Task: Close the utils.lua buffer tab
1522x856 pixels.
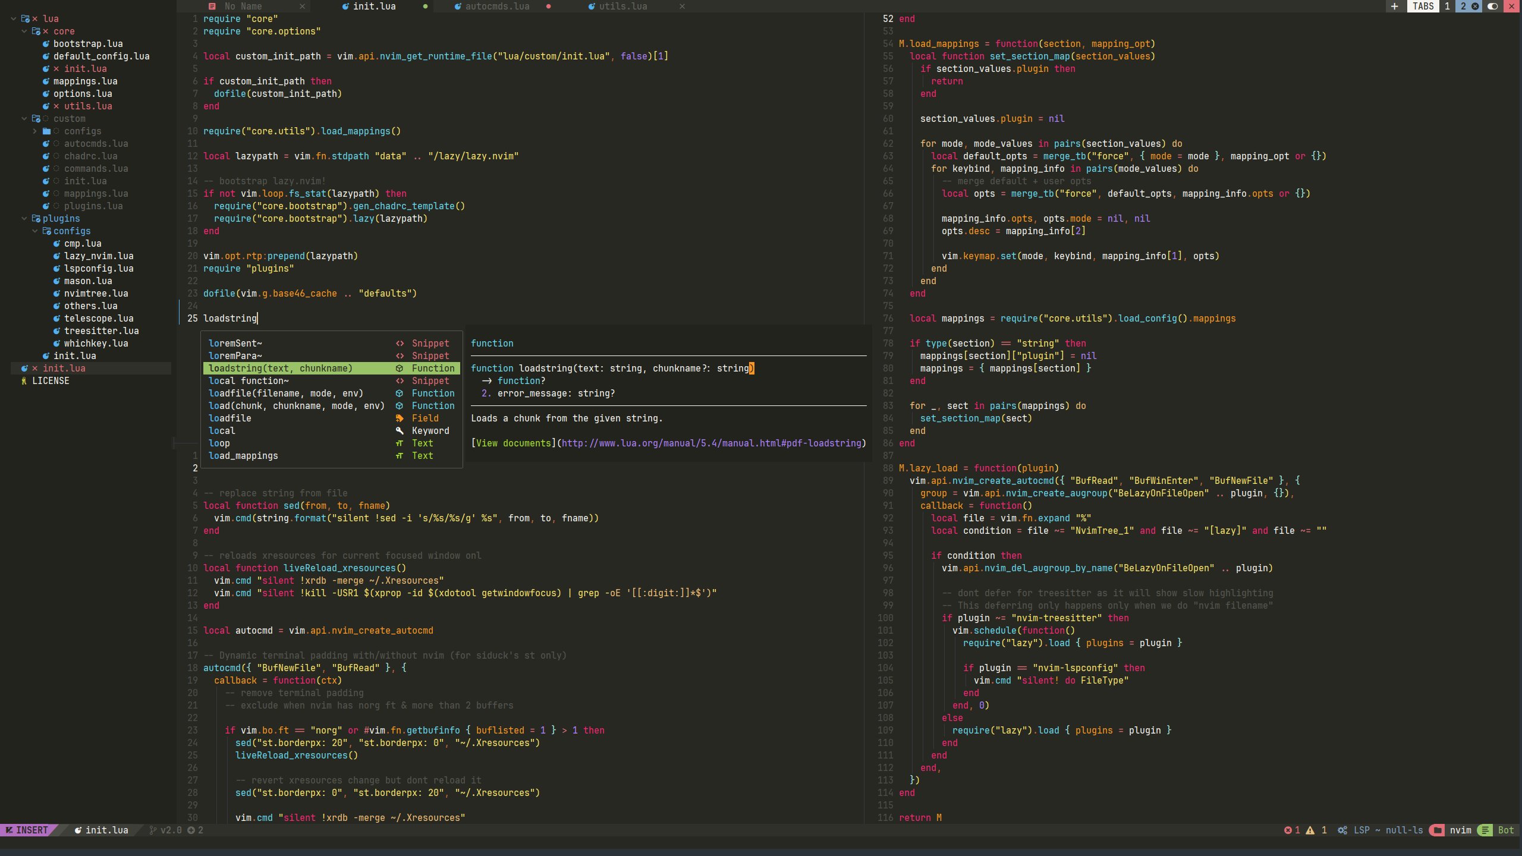Action: point(682,7)
